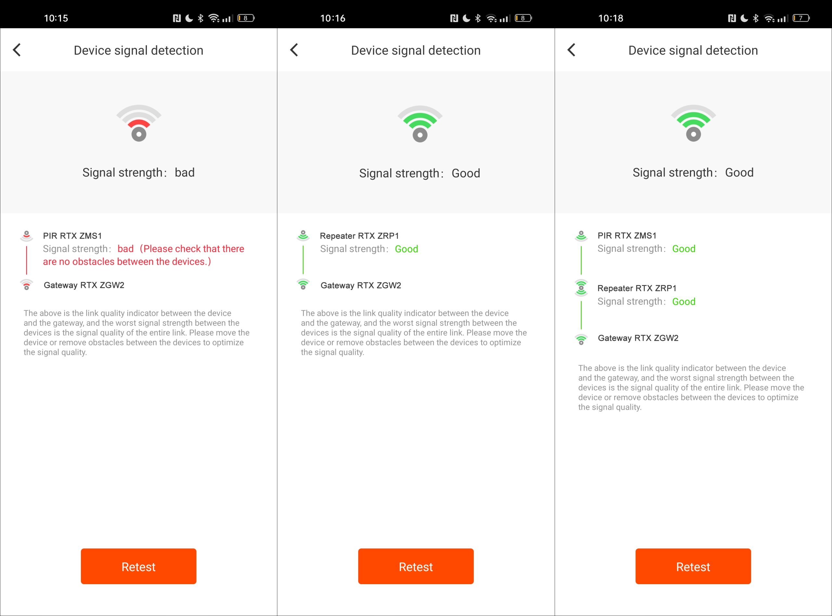
Task: Tap the large green signal icon at 10:18
Action: [x=693, y=123]
